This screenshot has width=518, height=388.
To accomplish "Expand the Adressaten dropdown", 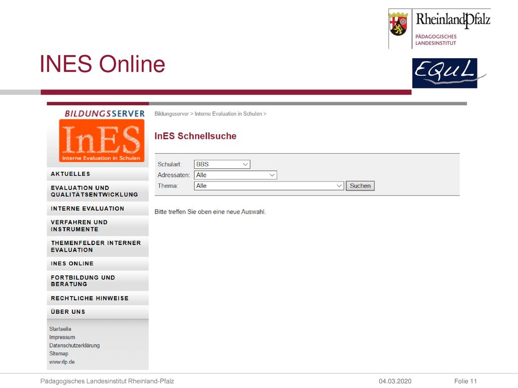I will [x=235, y=175].
